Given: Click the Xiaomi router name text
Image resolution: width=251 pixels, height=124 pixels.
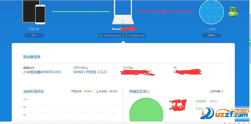Looking at the screenshot, I should coord(116,29).
